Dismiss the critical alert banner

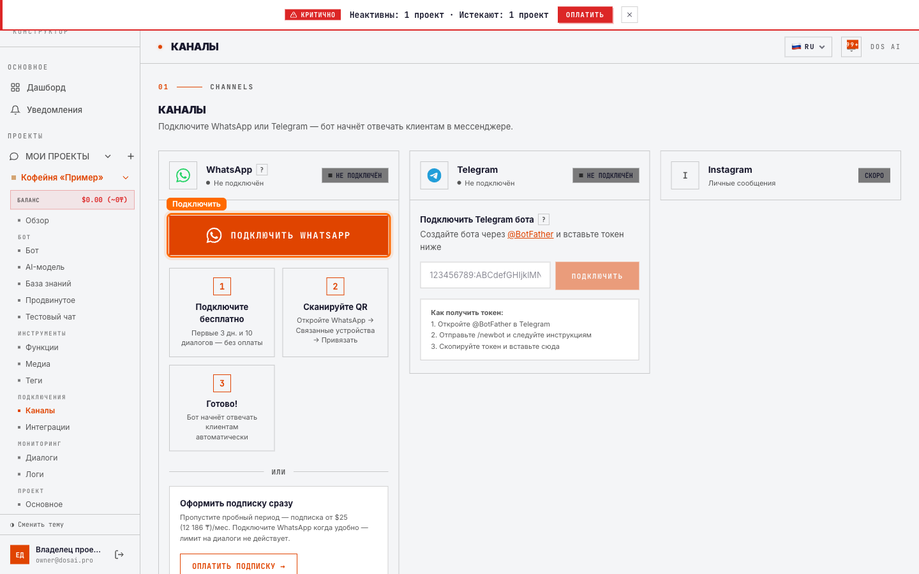click(629, 15)
